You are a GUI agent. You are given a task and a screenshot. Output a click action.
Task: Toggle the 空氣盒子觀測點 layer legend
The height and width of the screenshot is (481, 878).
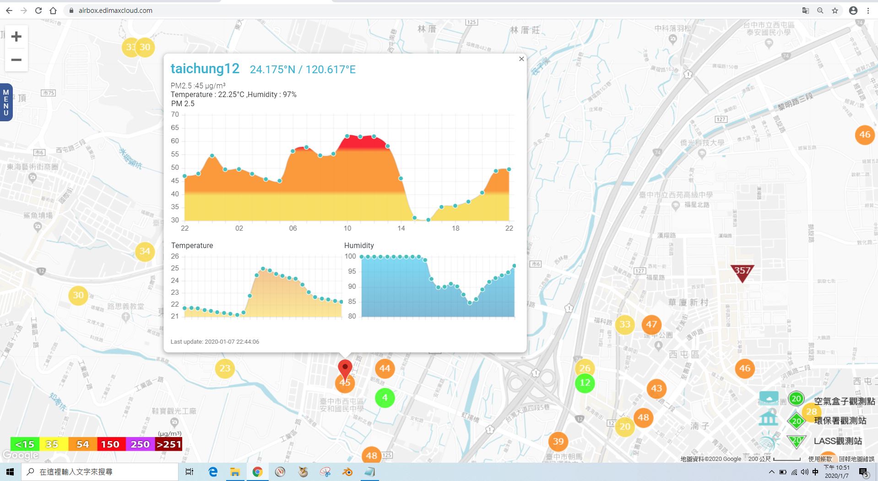pyautogui.click(x=844, y=401)
